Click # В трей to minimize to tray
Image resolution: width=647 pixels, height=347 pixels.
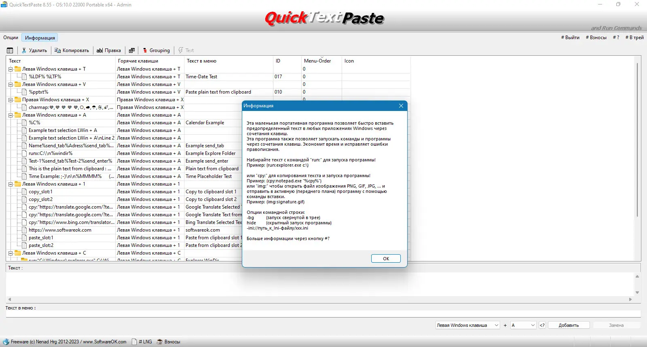click(x=634, y=38)
